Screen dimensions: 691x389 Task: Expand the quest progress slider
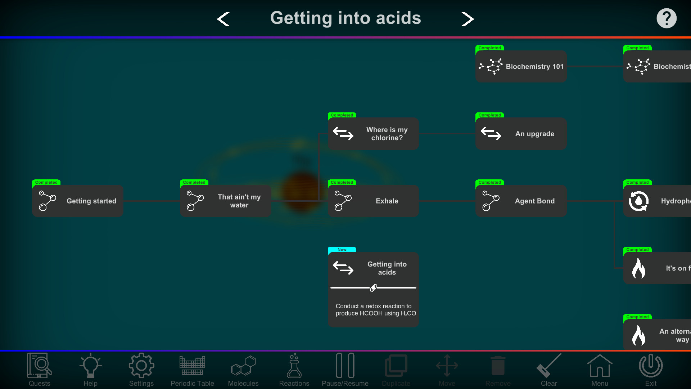(x=374, y=287)
